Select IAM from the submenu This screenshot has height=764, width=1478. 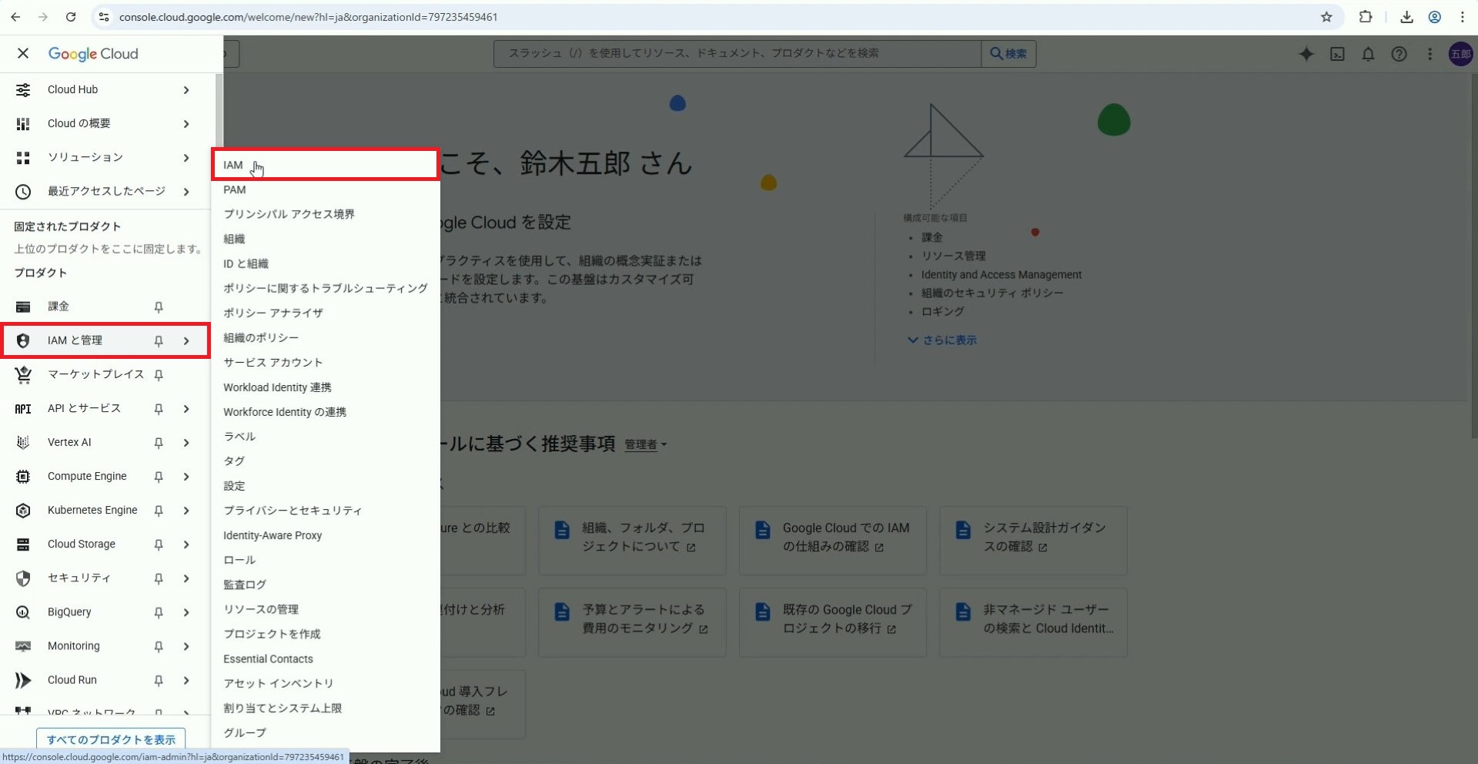pos(233,165)
